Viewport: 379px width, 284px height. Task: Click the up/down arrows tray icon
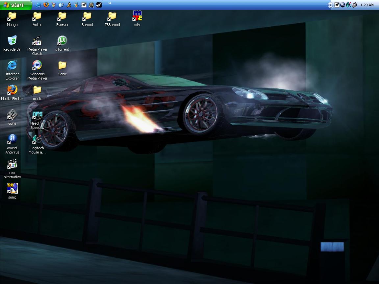point(355,5)
